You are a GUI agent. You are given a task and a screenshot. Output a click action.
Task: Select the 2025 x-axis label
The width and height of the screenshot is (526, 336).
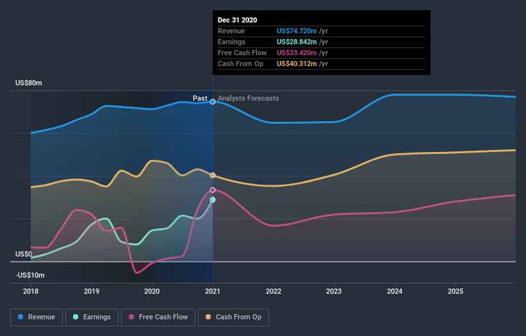point(456,291)
